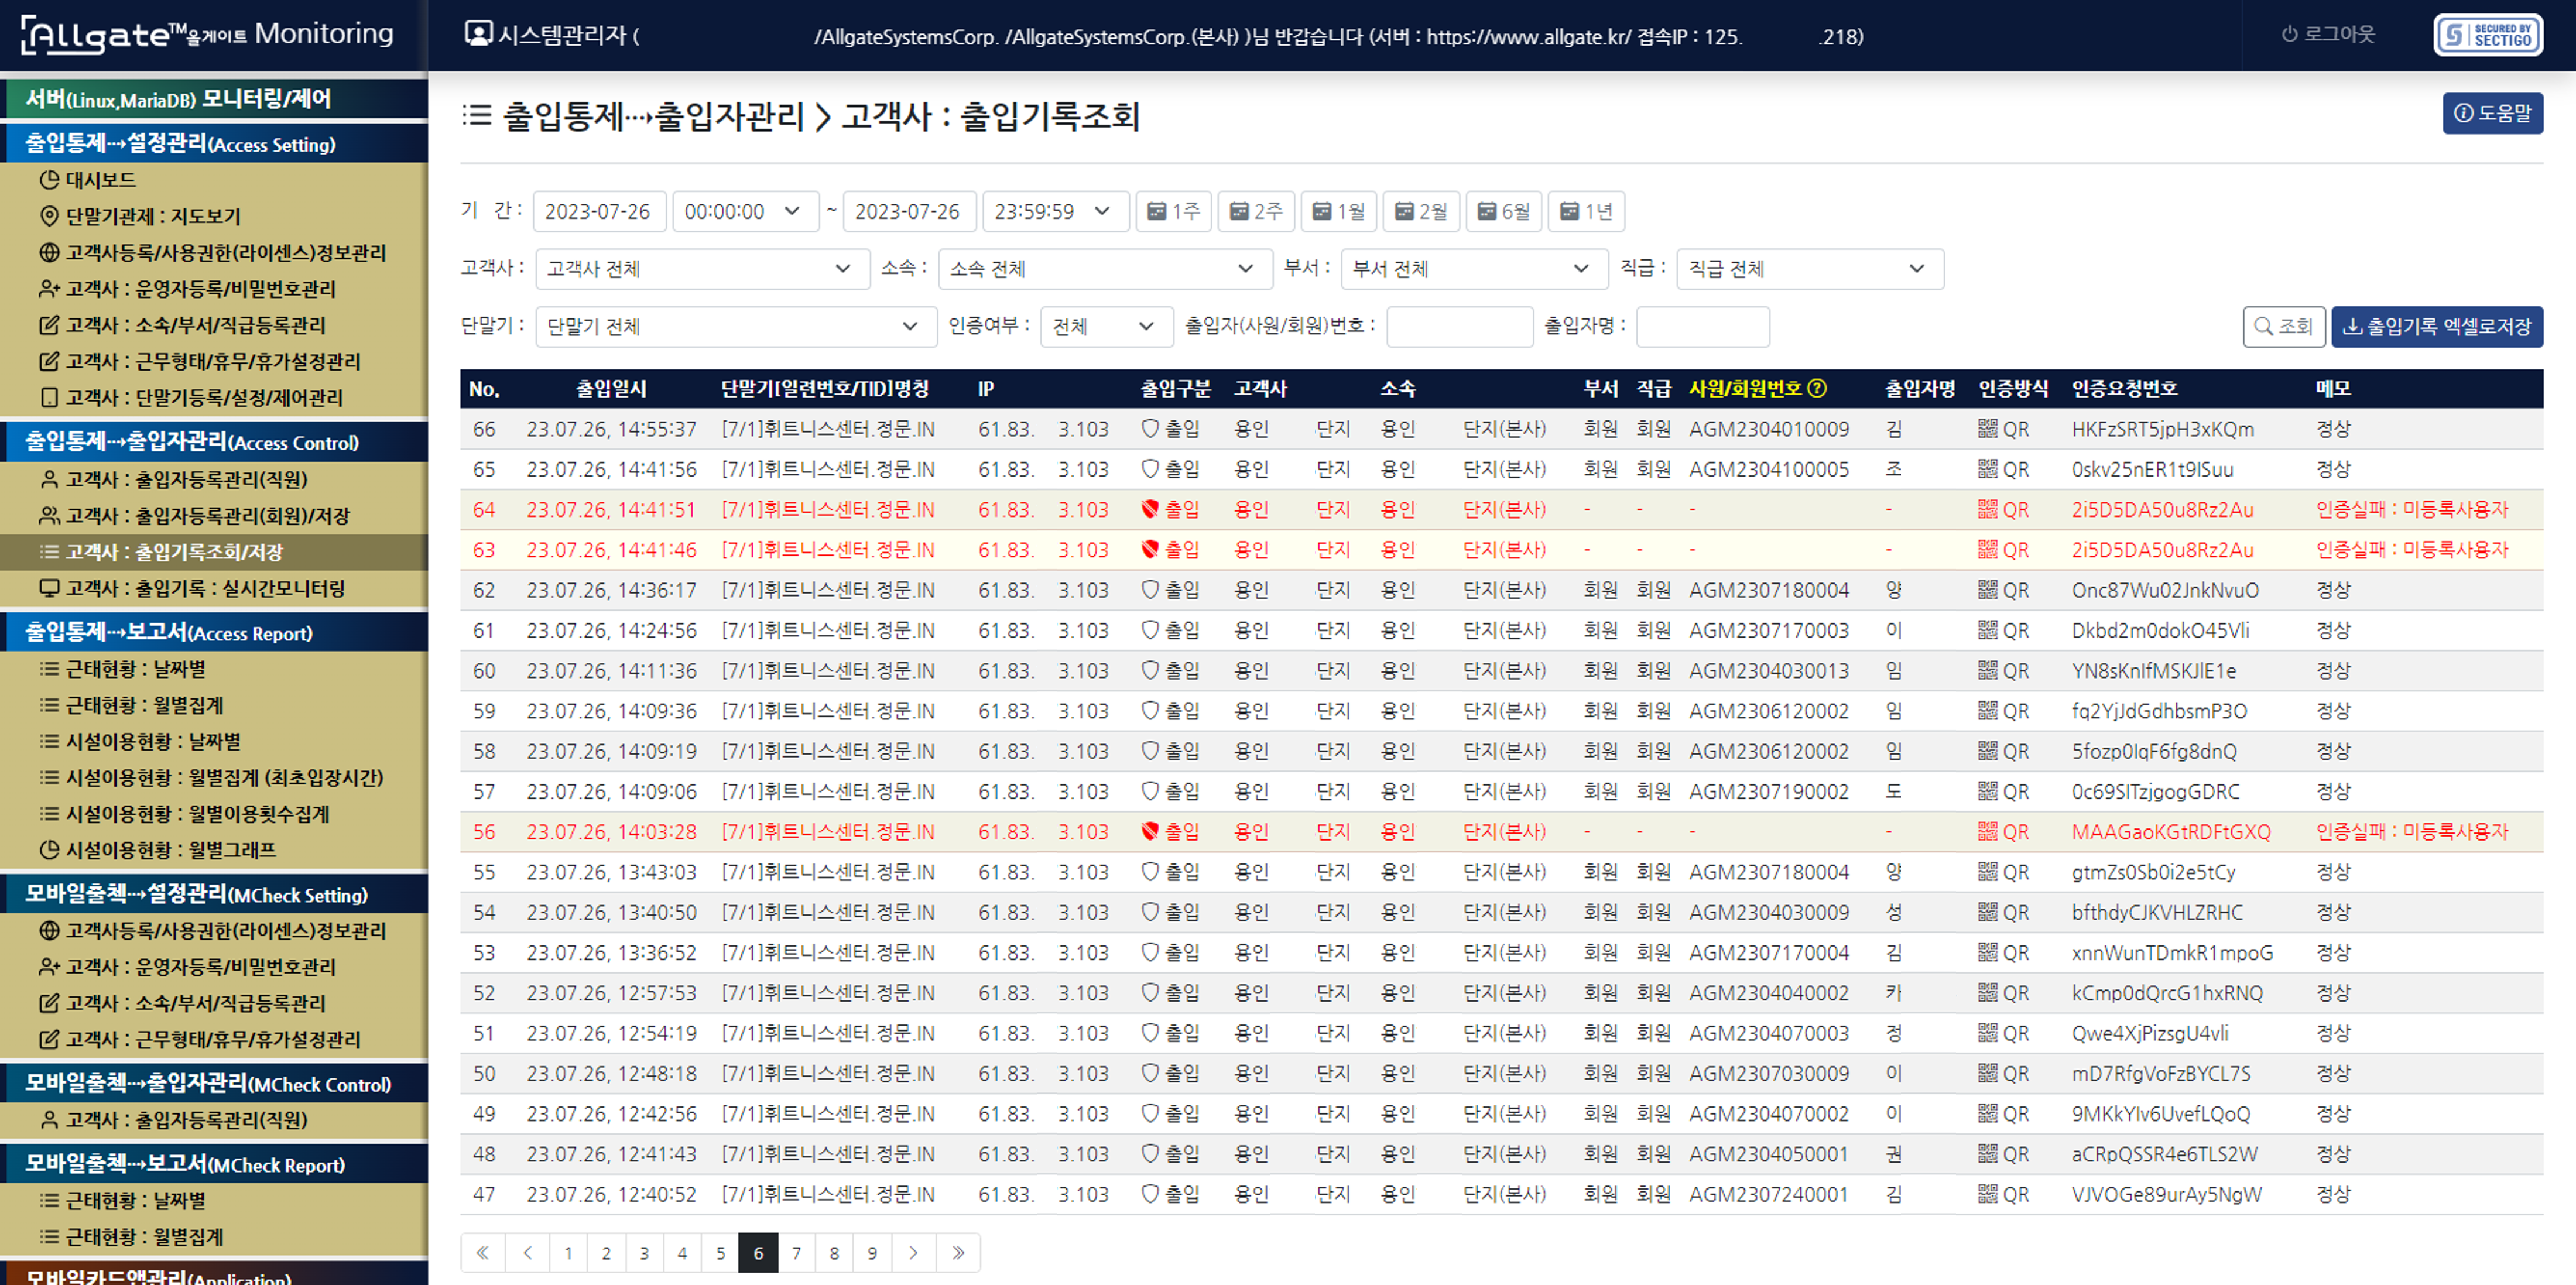Image resolution: width=2576 pixels, height=1285 pixels.
Task: Click timestamp 23.07.26, 14:36:17
Action: pos(611,590)
